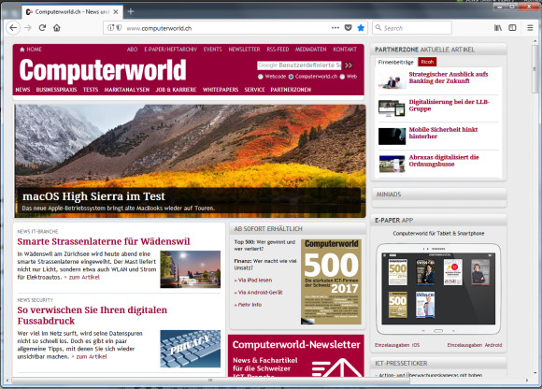Viewport: 542px width, 389px height.
Task: Submit site search with double-arrow button
Action: tap(349, 65)
